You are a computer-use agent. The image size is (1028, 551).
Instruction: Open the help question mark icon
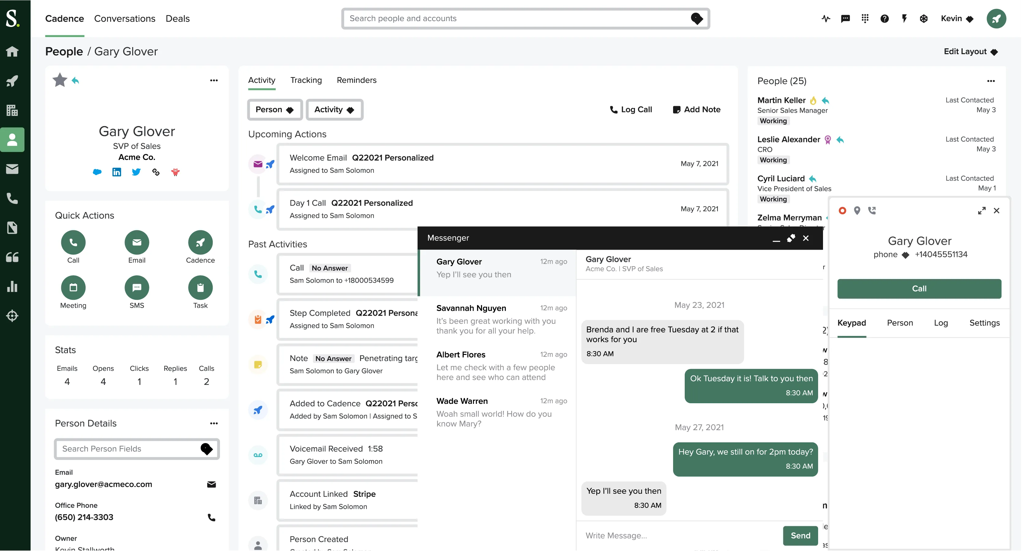coord(884,18)
